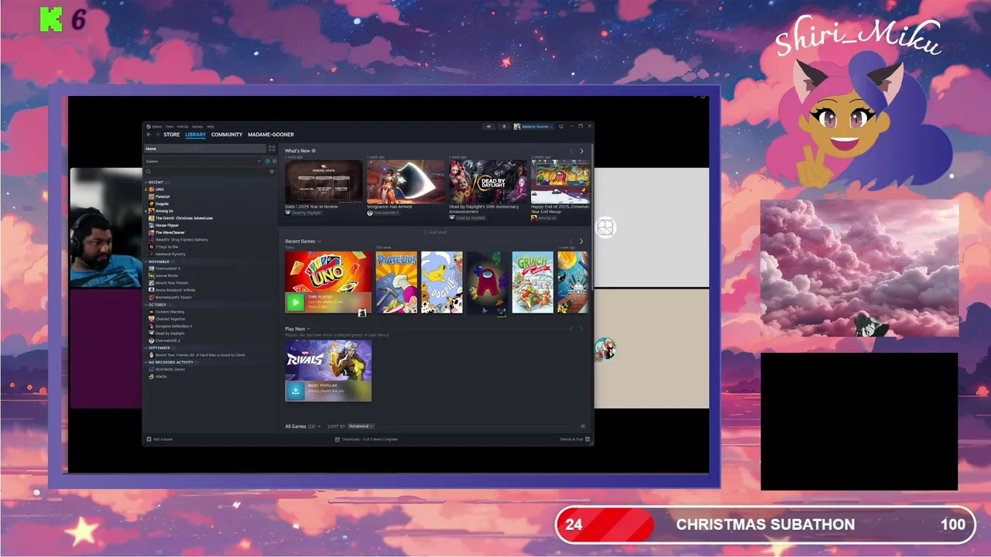
Task: Open the MADAME-GOONER profile tab
Action: (271, 135)
